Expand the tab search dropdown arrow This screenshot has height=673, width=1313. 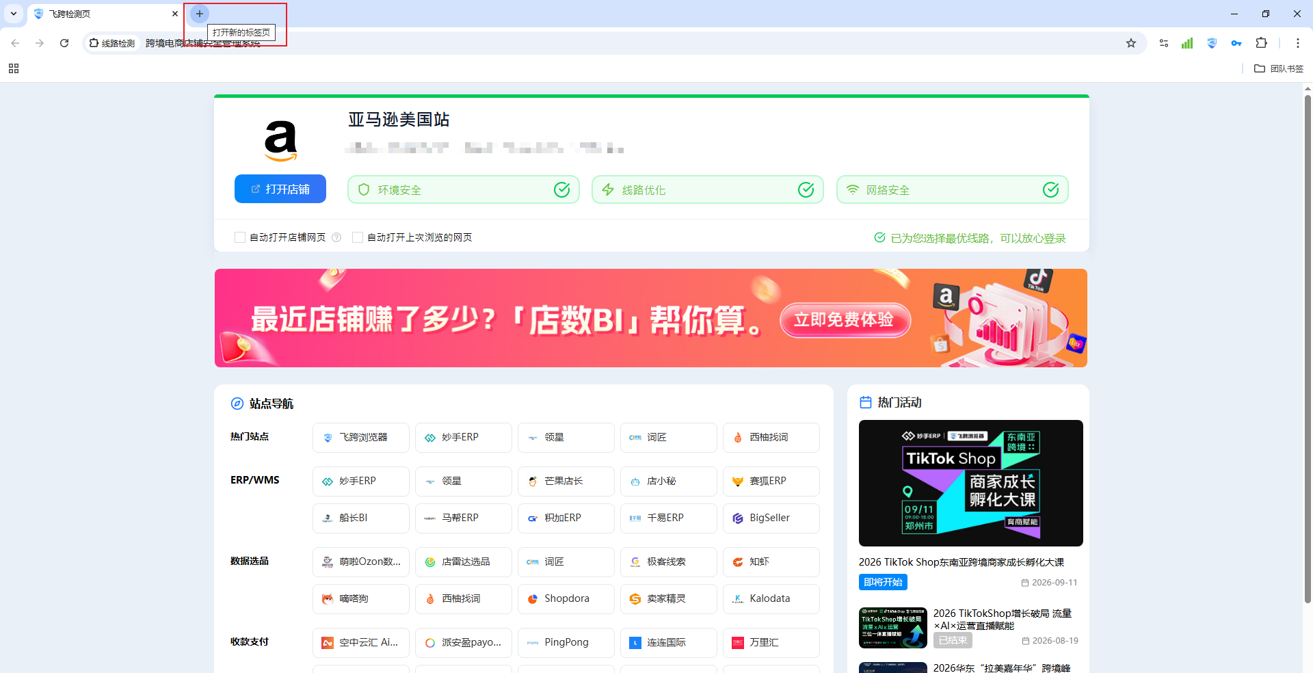pyautogui.click(x=14, y=14)
